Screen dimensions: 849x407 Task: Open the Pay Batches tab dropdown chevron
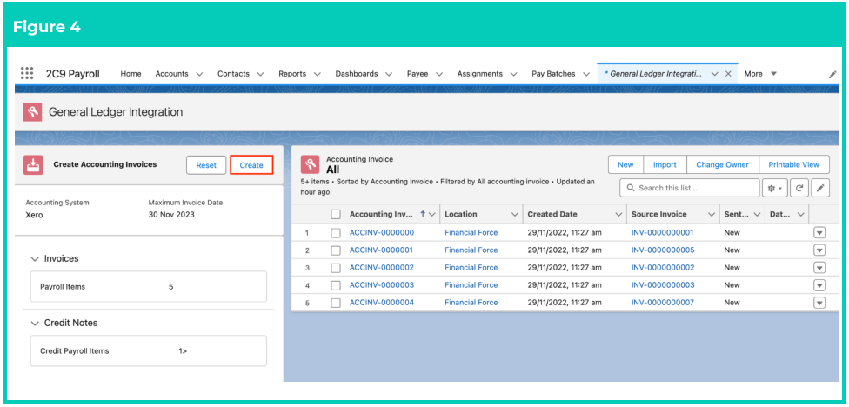pos(585,74)
